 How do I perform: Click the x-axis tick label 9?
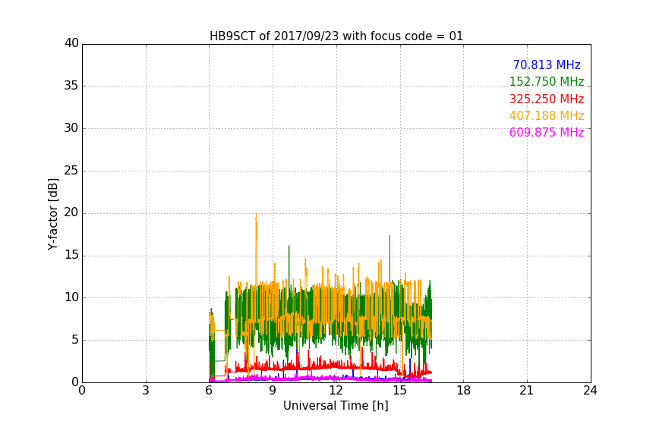point(273,391)
